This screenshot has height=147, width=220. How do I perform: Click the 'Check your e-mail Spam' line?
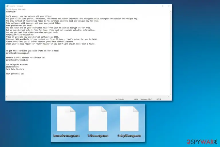click(51, 44)
